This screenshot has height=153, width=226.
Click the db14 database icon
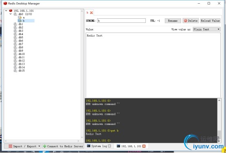tap(15, 67)
